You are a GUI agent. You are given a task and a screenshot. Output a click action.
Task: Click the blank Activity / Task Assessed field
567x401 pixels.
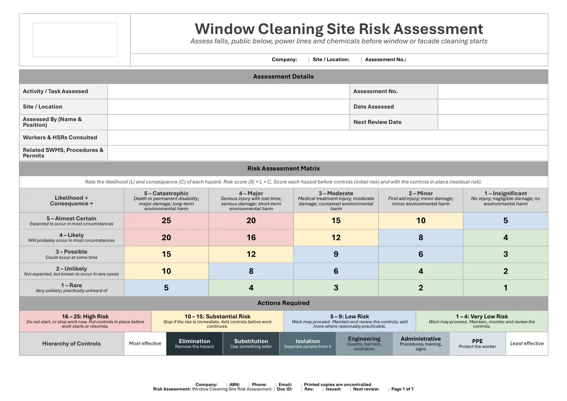tap(228, 92)
